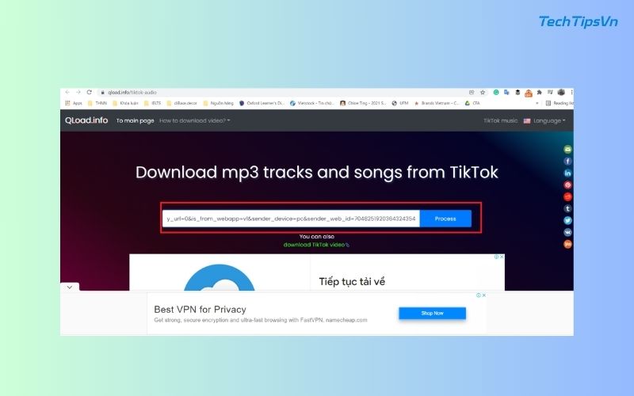Share page on Tumblr
Viewport: 634px width, 396px height.
[567, 208]
